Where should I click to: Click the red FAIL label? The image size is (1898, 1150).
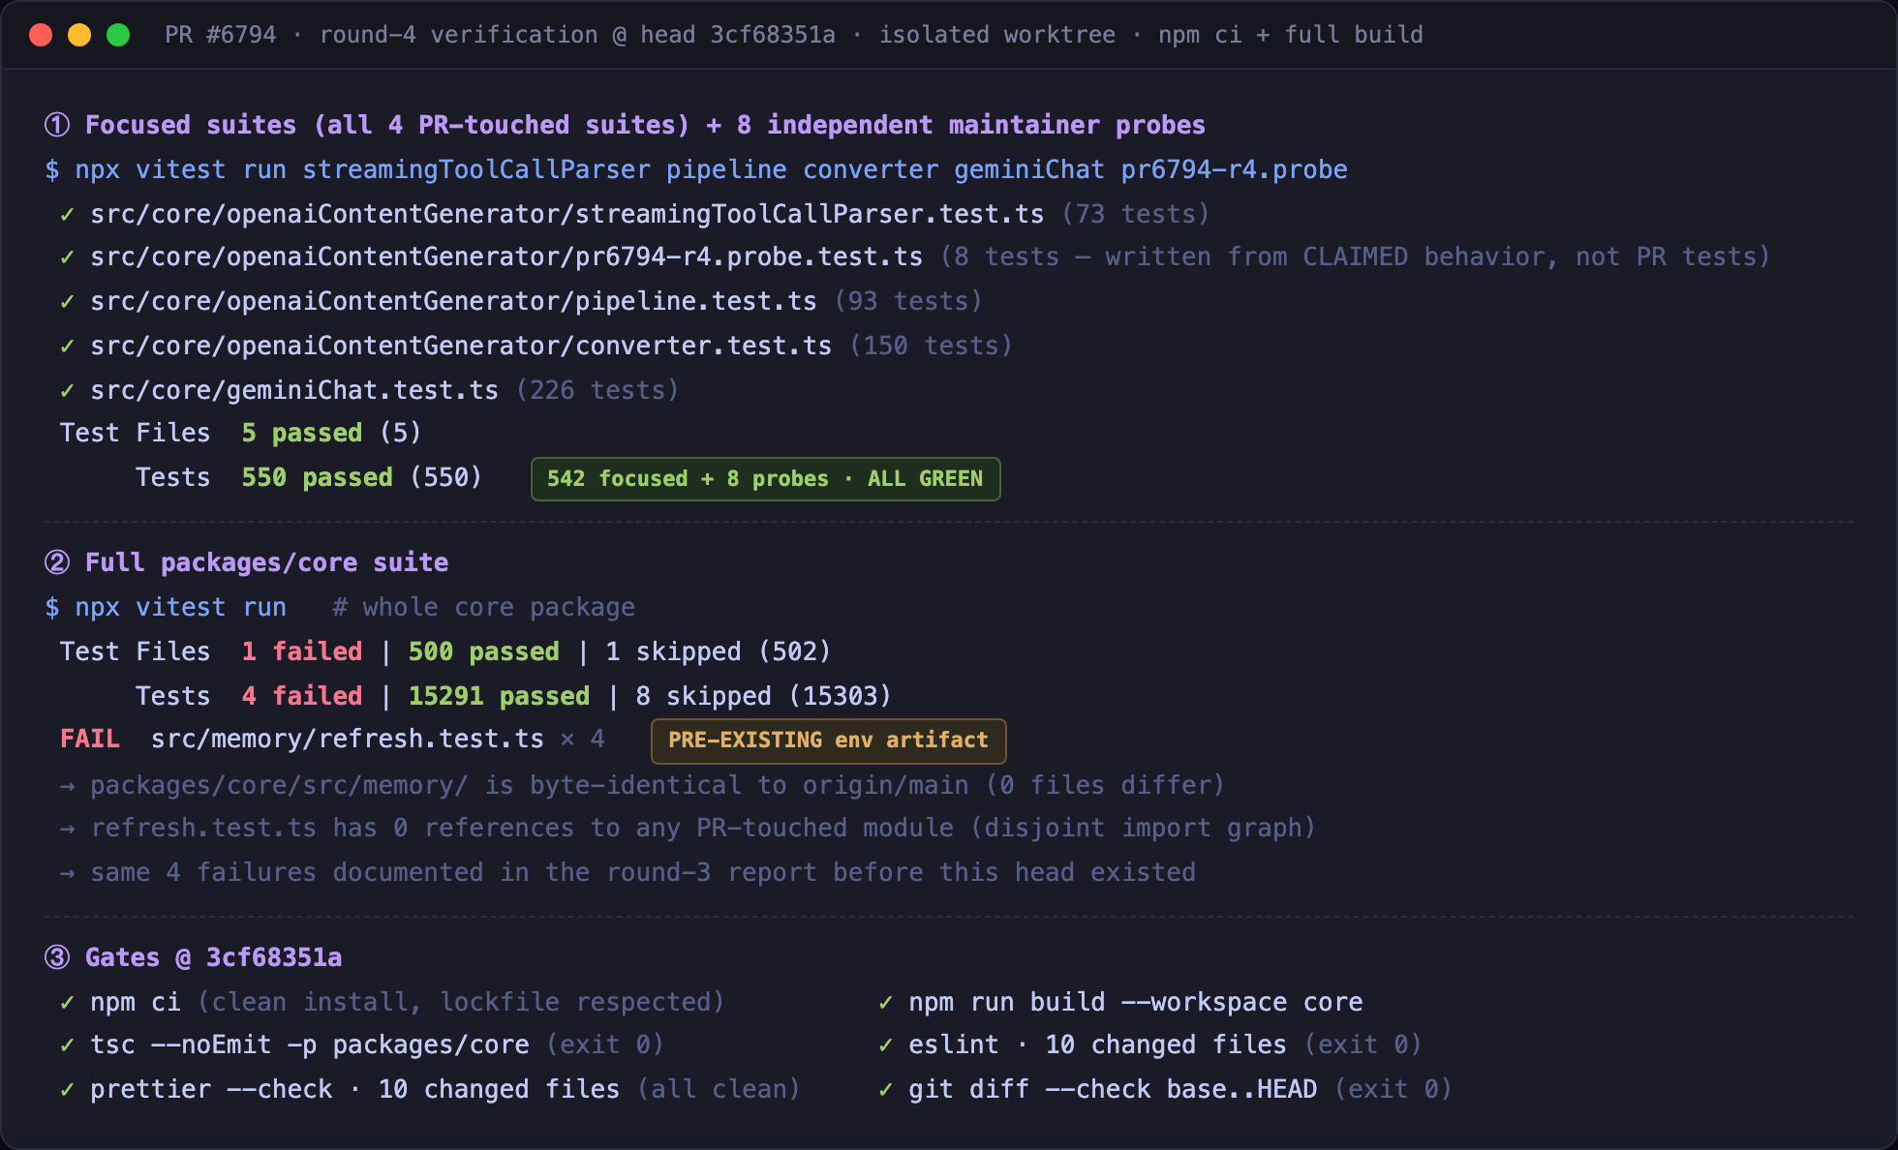click(x=90, y=739)
